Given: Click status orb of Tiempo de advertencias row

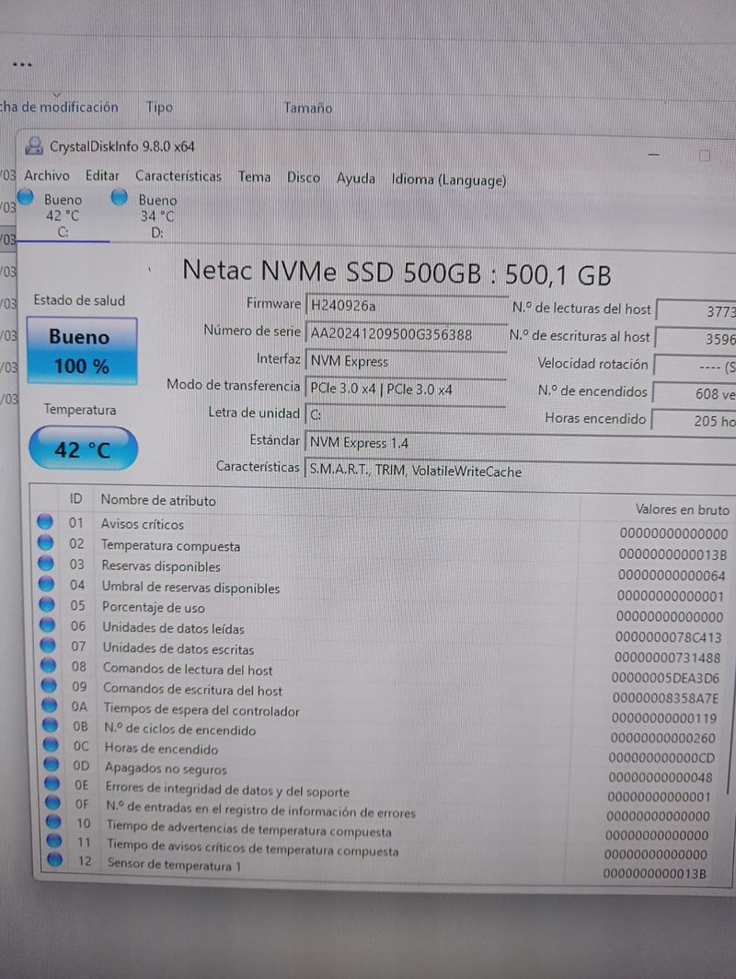Looking at the screenshot, I should pos(54,821).
